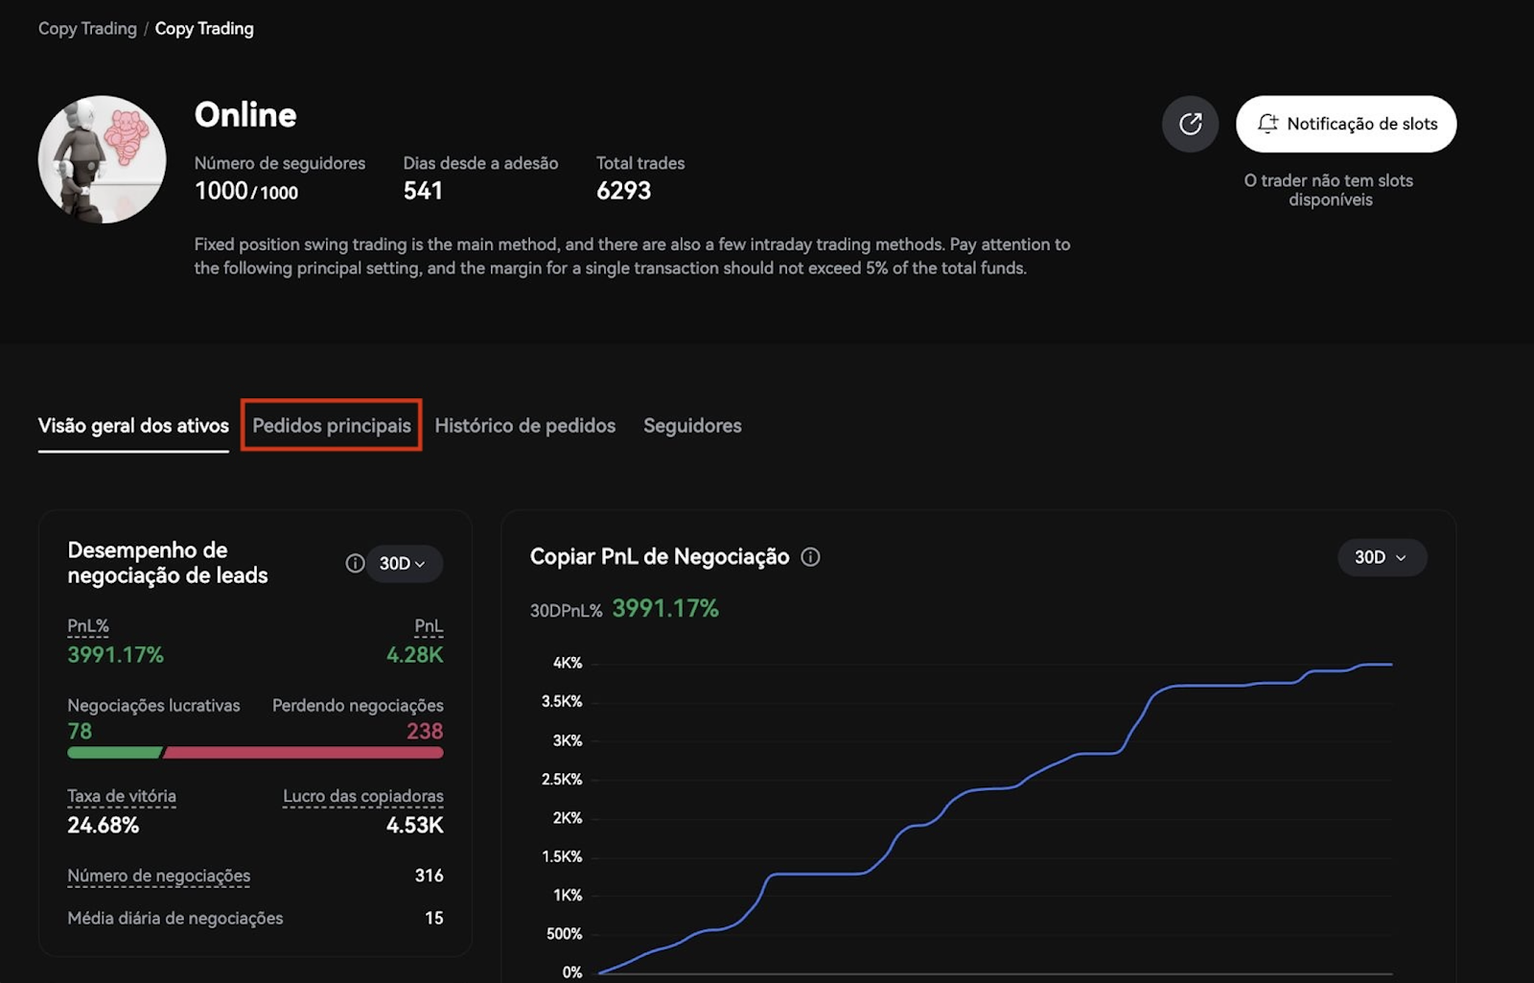Click the Notificação de slots bell button
1534x983 pixels.
(1345, 124)
